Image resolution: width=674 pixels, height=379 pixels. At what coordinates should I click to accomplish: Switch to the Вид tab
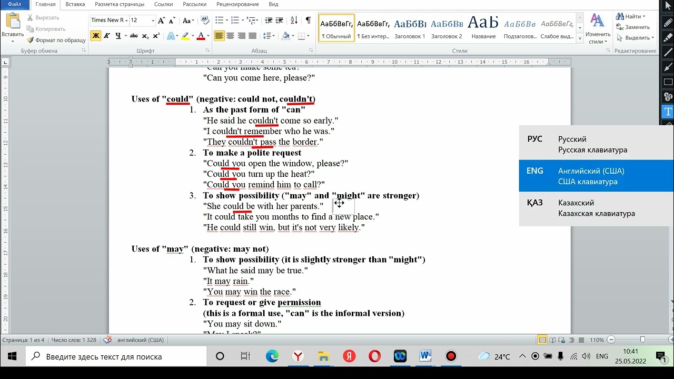(274, 4)
